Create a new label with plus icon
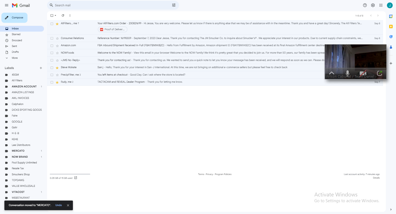396x214 pixels. (x=41, y=68)
